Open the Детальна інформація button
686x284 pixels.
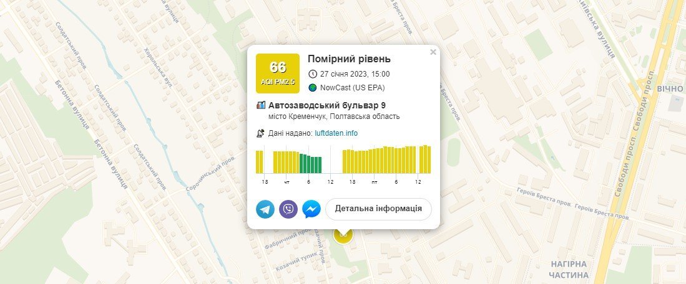pos(378,209)
